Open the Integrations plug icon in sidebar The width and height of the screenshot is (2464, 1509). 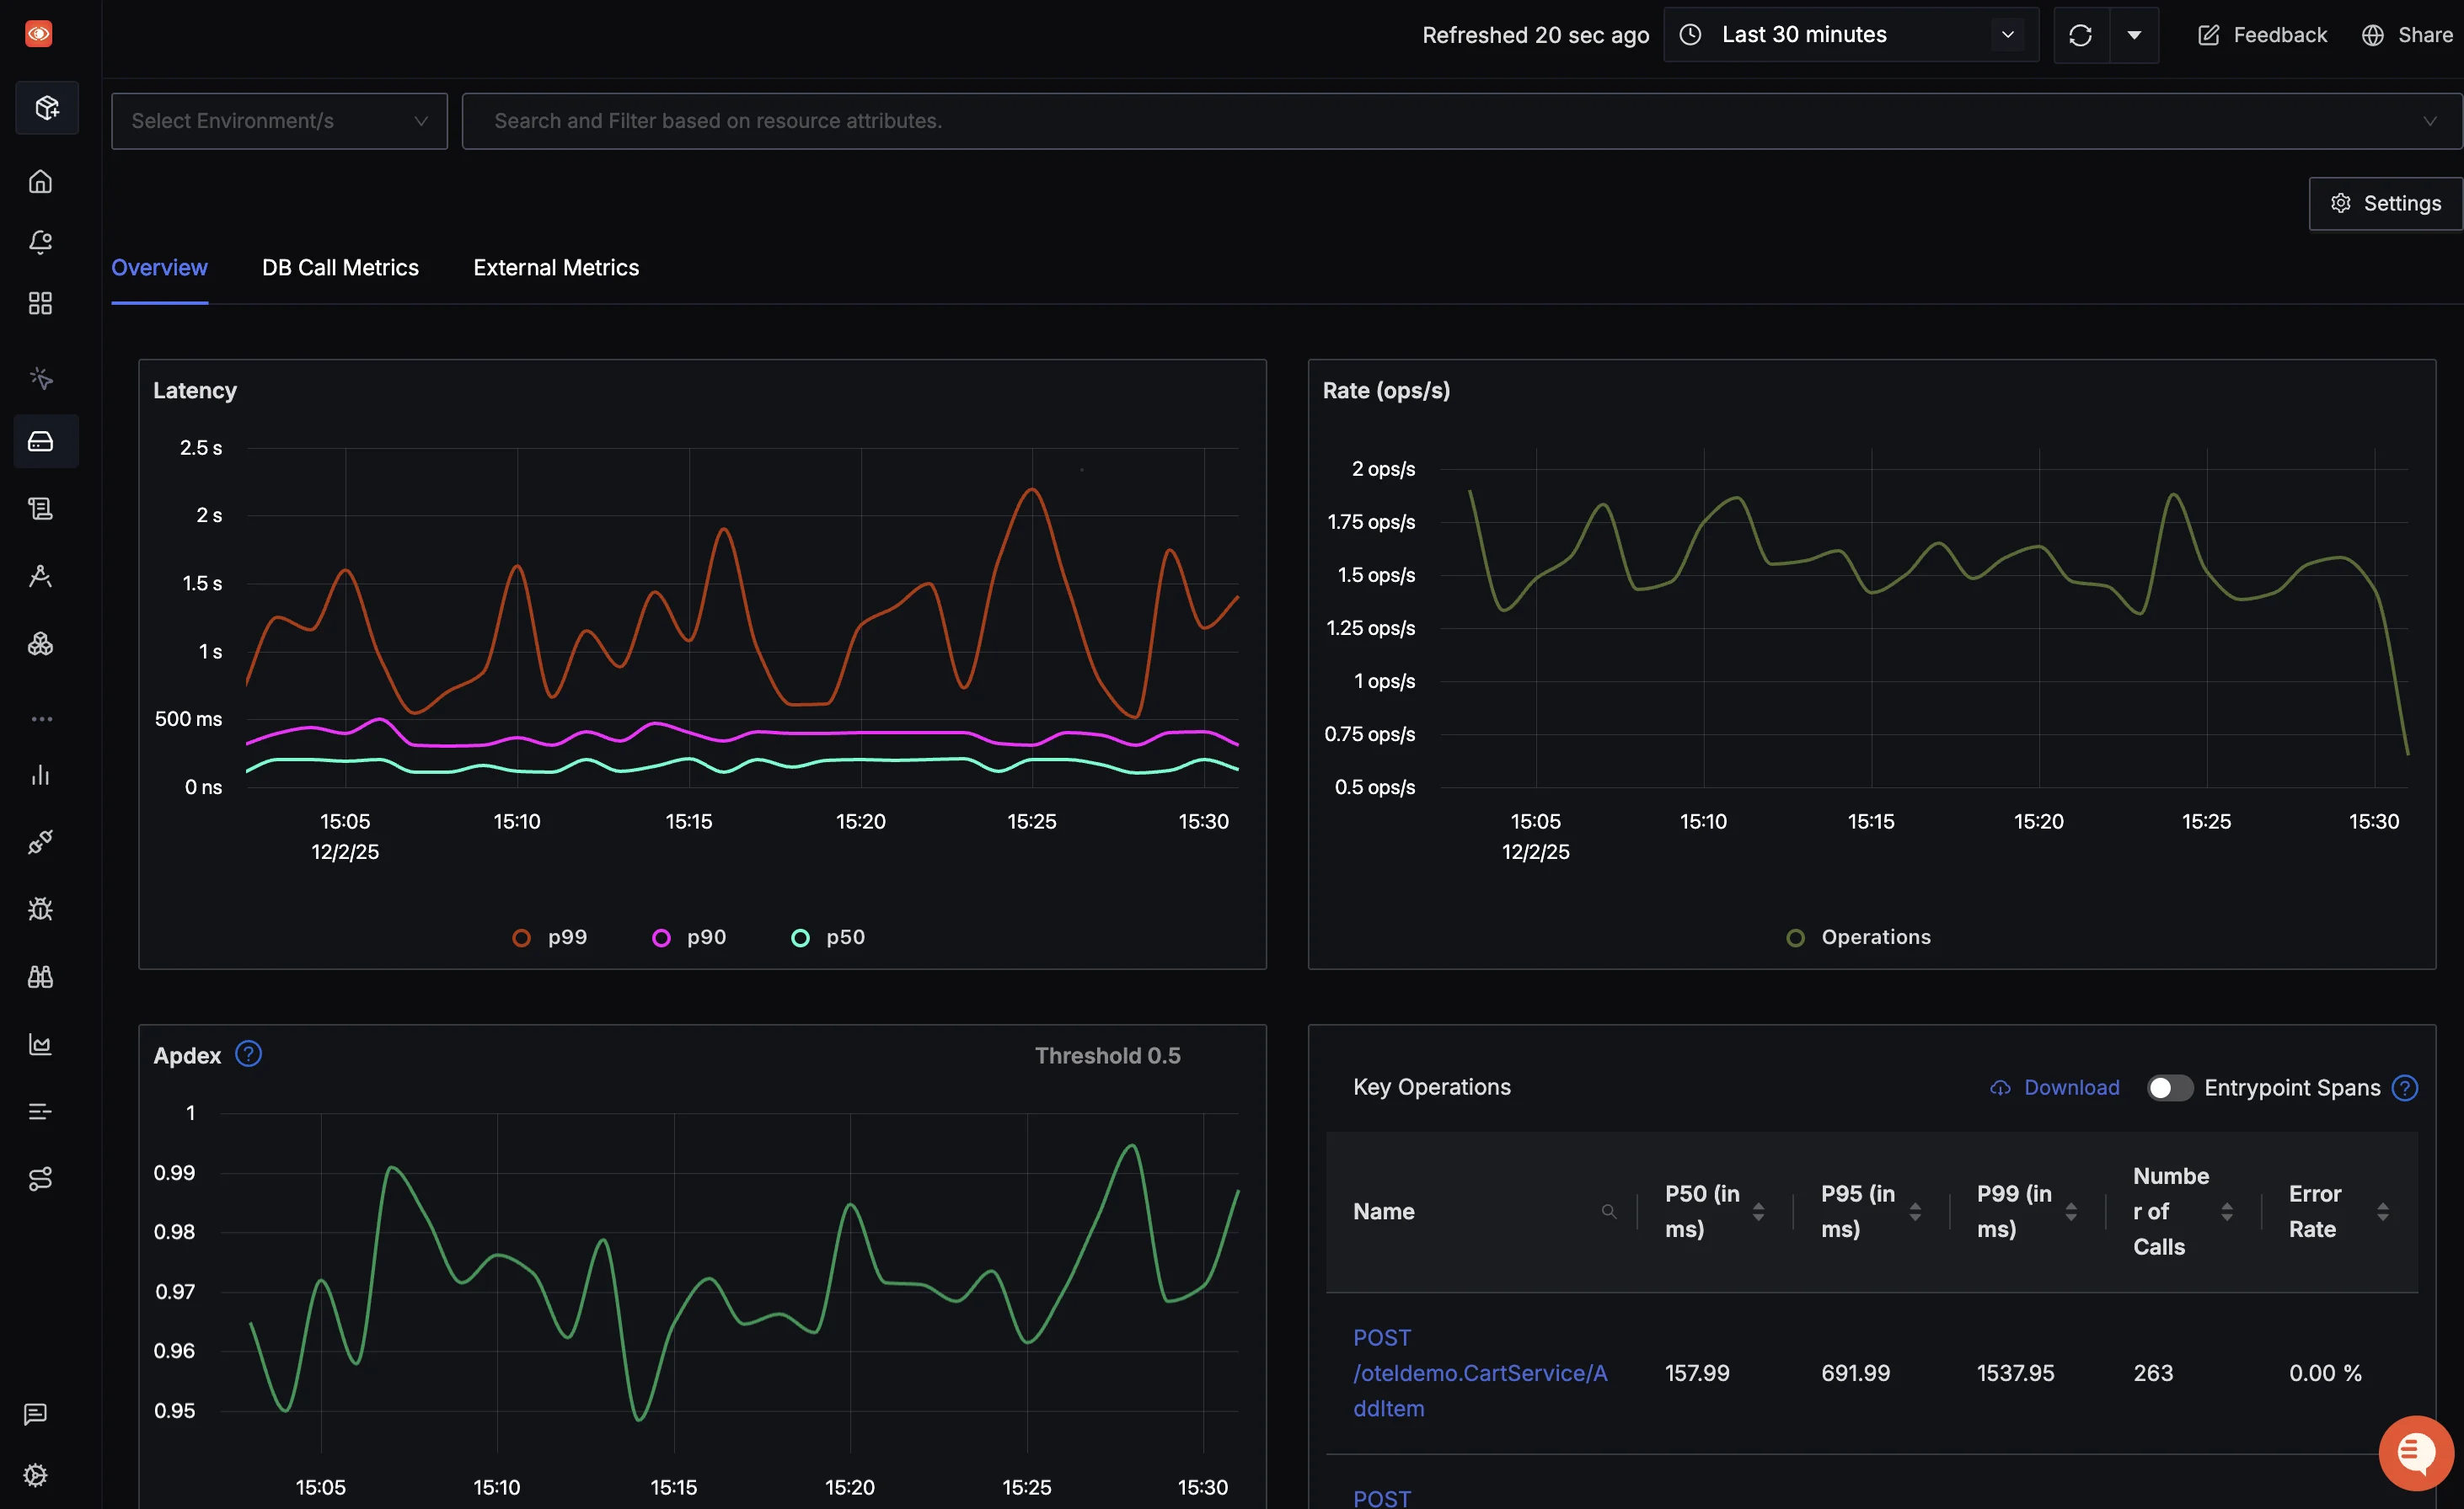(x=40, y=840)
